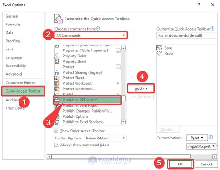Click info icon beside Reset button

point(211,137)
